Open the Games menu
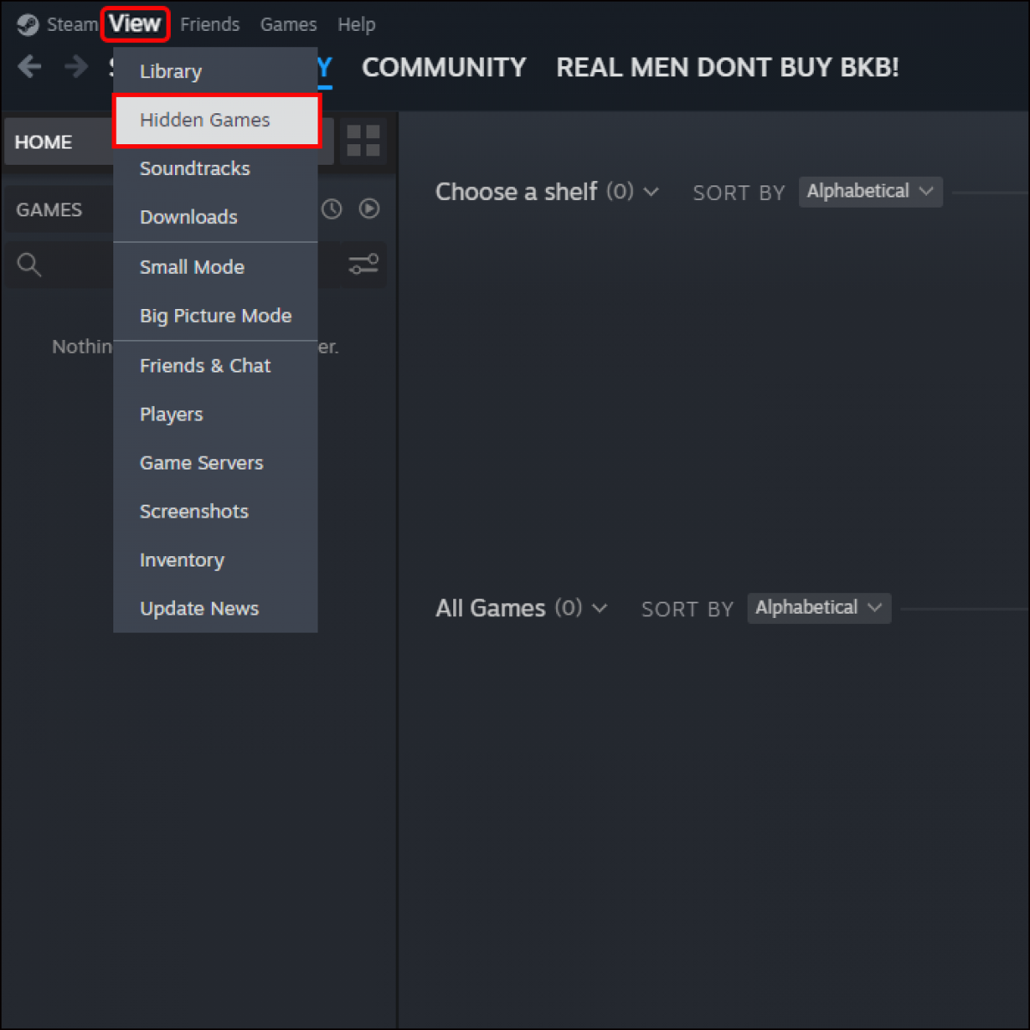The height and width of the screenshot is (1030, 1030). (x=288, y=25)
